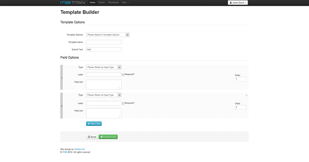This screenshot has height=162, width=309.
Task: Open the Jamie Druce user menu
Action: tap(238, 2)
